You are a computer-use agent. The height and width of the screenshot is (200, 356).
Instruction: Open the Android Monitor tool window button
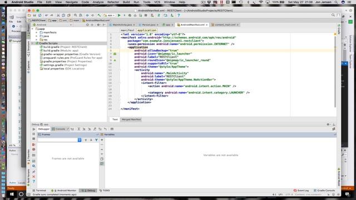tap(63, 191)
